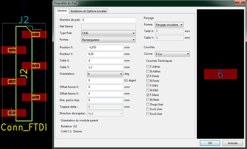
Task: Click the Taille Y size field
Action: (x=105, y=67)
